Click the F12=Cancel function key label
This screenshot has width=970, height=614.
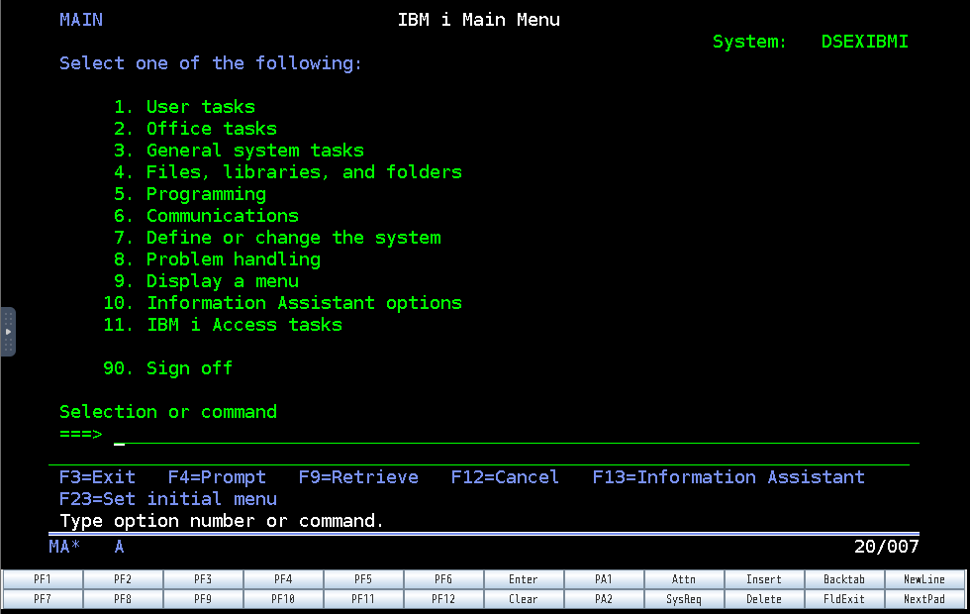pyautogui.click(x=506, y=477)
